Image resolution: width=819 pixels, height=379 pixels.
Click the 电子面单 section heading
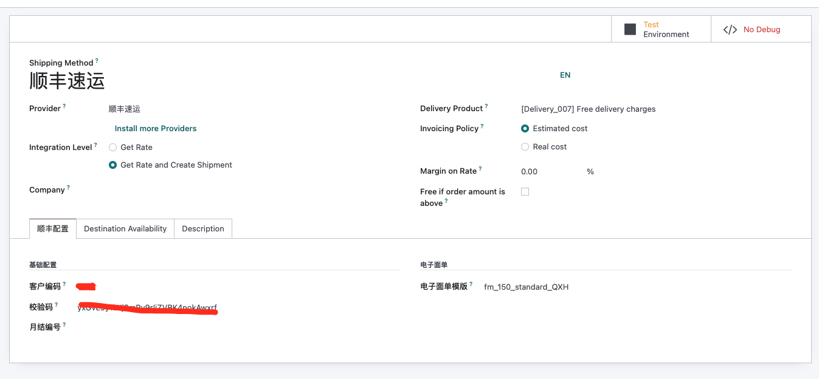pos(434,265)
